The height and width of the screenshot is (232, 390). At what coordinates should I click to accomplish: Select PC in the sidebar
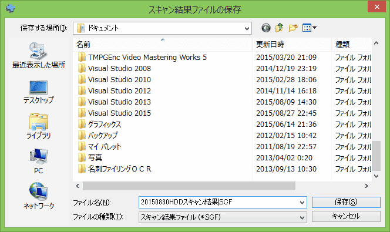pos(38,161)
